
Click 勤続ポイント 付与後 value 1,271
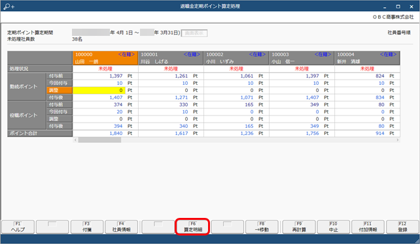(181, 98)
